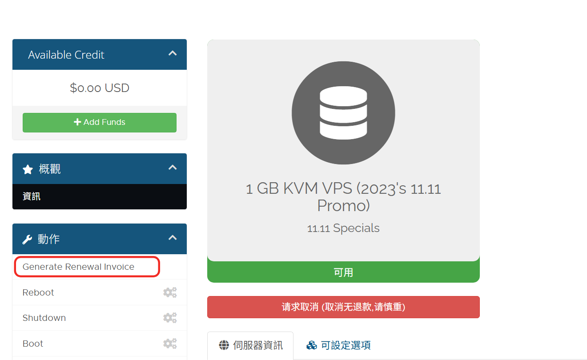
Task: Click the red 请求取消 cancellation button
Action: click(x=343, y=307)
